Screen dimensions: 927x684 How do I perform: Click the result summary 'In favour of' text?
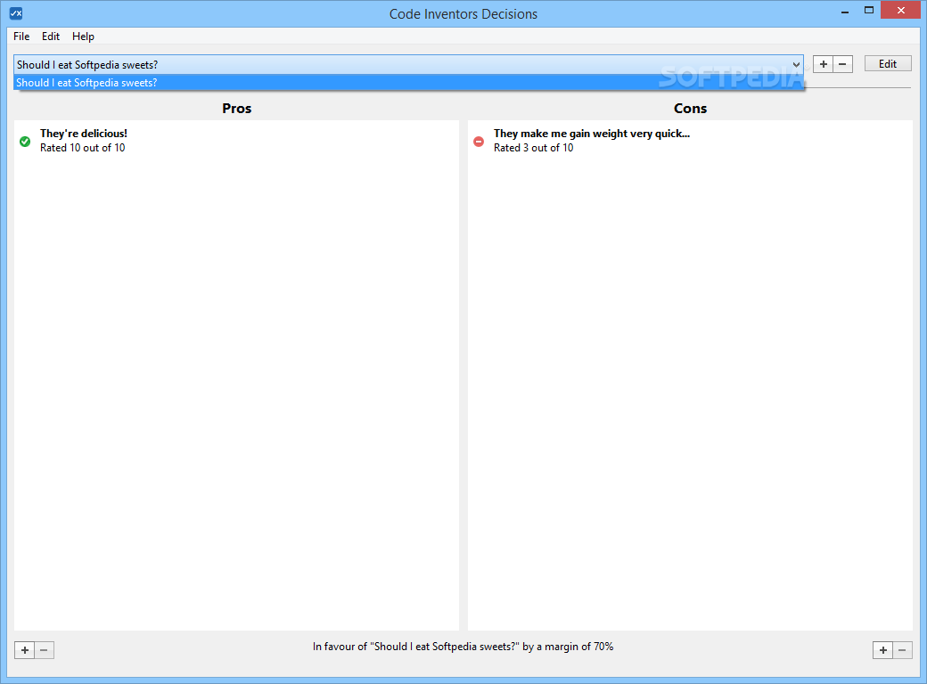coord(463,647)
